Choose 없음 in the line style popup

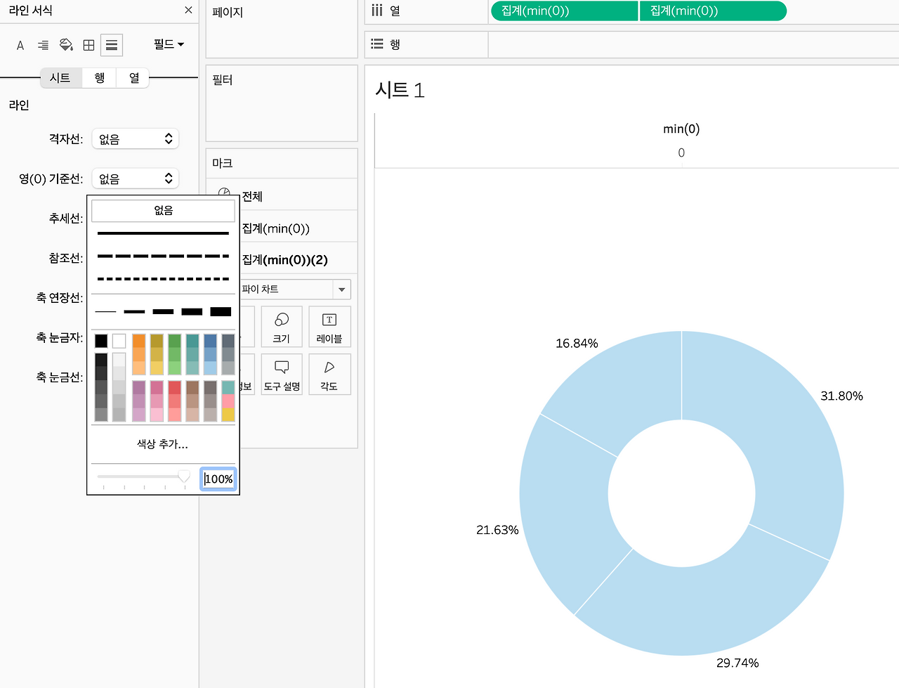point(164,211)
